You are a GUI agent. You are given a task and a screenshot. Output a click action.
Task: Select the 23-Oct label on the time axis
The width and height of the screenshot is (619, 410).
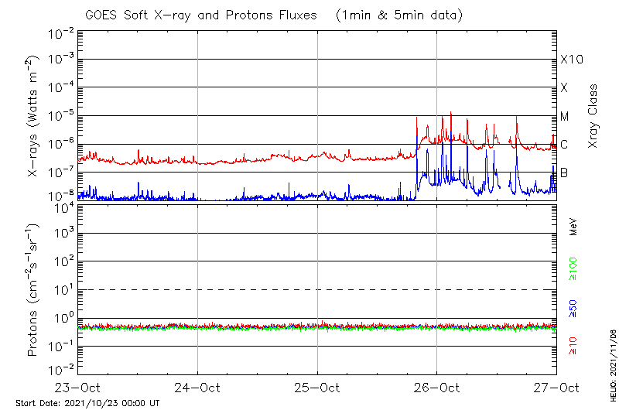click(x=79, y=387)
